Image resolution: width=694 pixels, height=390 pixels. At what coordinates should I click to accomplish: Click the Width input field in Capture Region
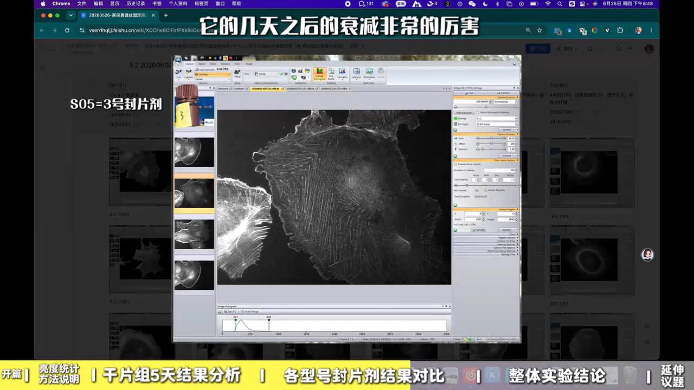474,219
